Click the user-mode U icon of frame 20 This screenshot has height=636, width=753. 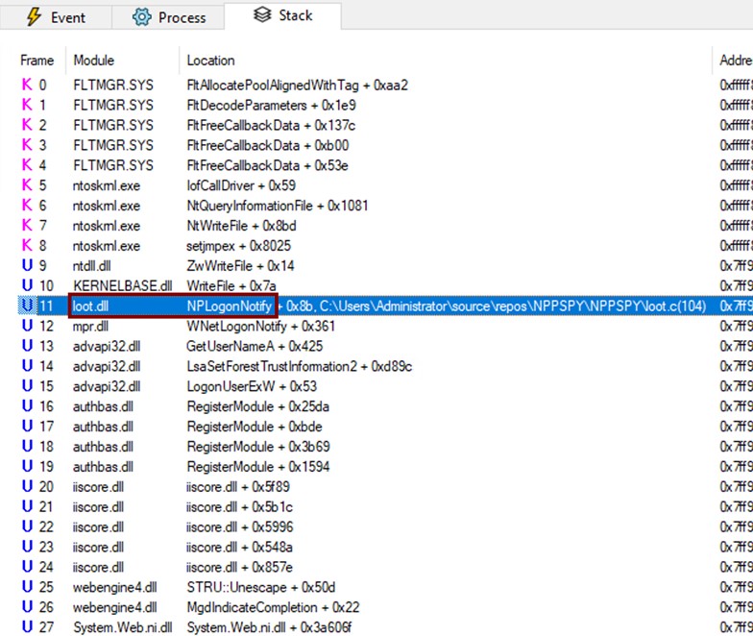point(27,486)
